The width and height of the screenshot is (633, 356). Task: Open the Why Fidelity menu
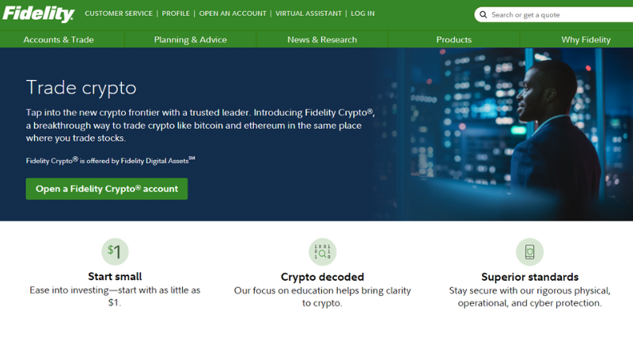[x=586, y=40]
